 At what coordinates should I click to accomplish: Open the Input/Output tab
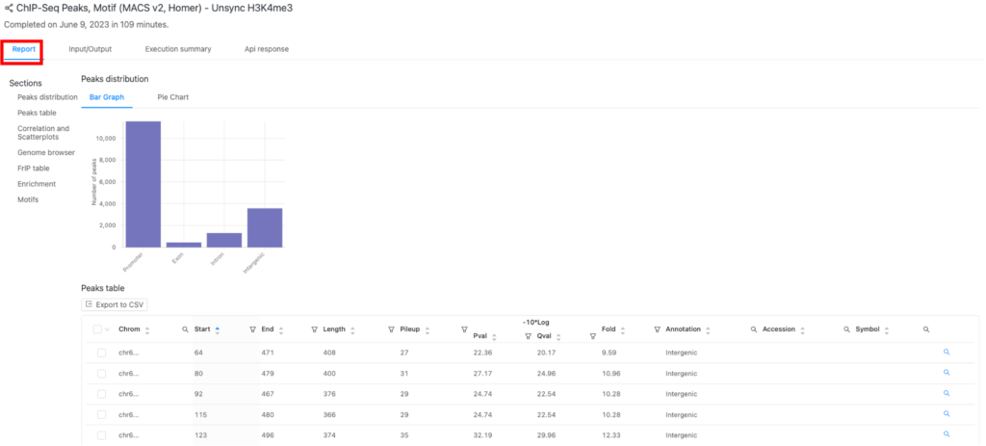[90, 49]
